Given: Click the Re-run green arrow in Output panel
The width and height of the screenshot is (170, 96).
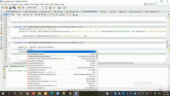Looking at the screenshot, I should [5, 69].
